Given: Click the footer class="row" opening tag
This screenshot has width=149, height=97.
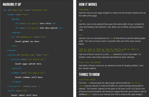Looking at the screenshot, I should tap(17, 91).
